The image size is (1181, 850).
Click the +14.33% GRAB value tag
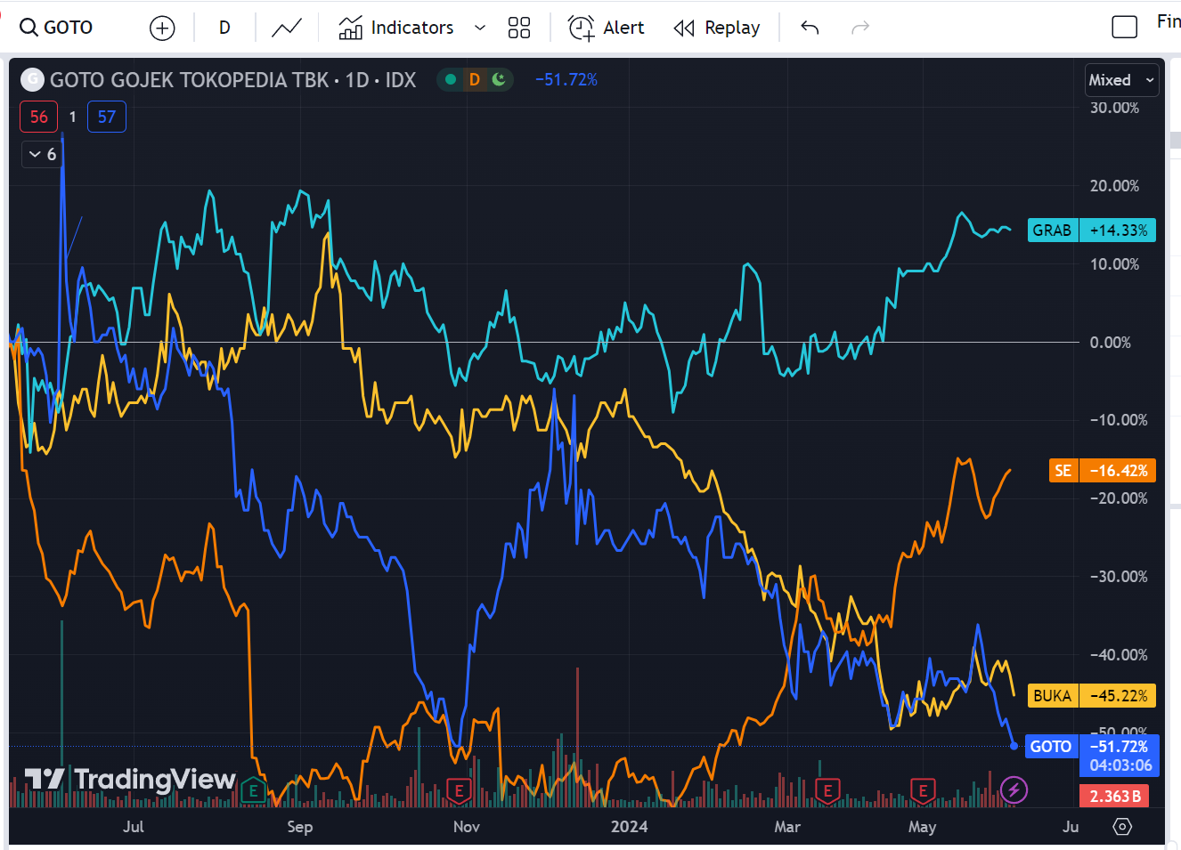pos(1118,231)
